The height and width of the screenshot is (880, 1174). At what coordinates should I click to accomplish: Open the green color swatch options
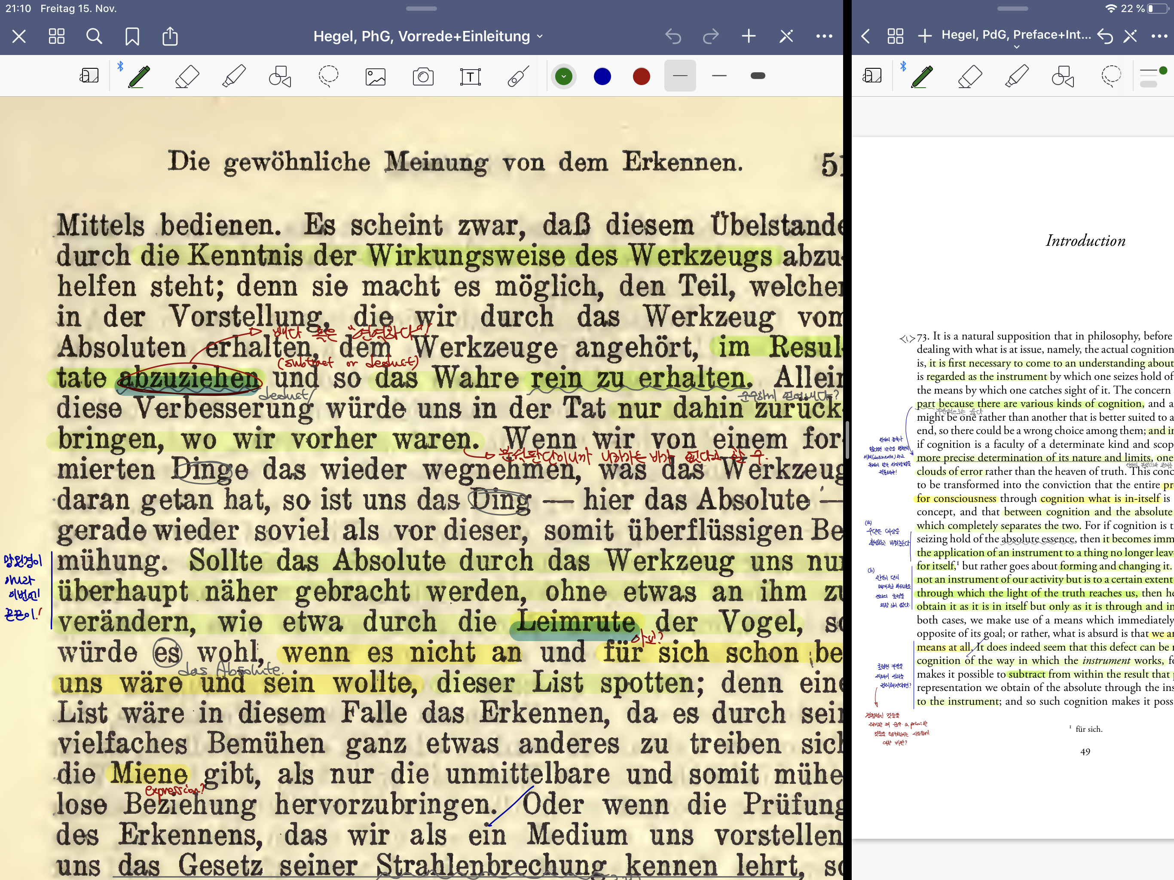click(564, 76)
